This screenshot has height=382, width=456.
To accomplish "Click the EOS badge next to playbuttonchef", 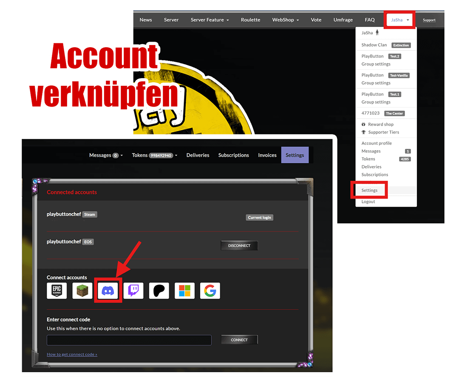I will (x=88, y=242).
